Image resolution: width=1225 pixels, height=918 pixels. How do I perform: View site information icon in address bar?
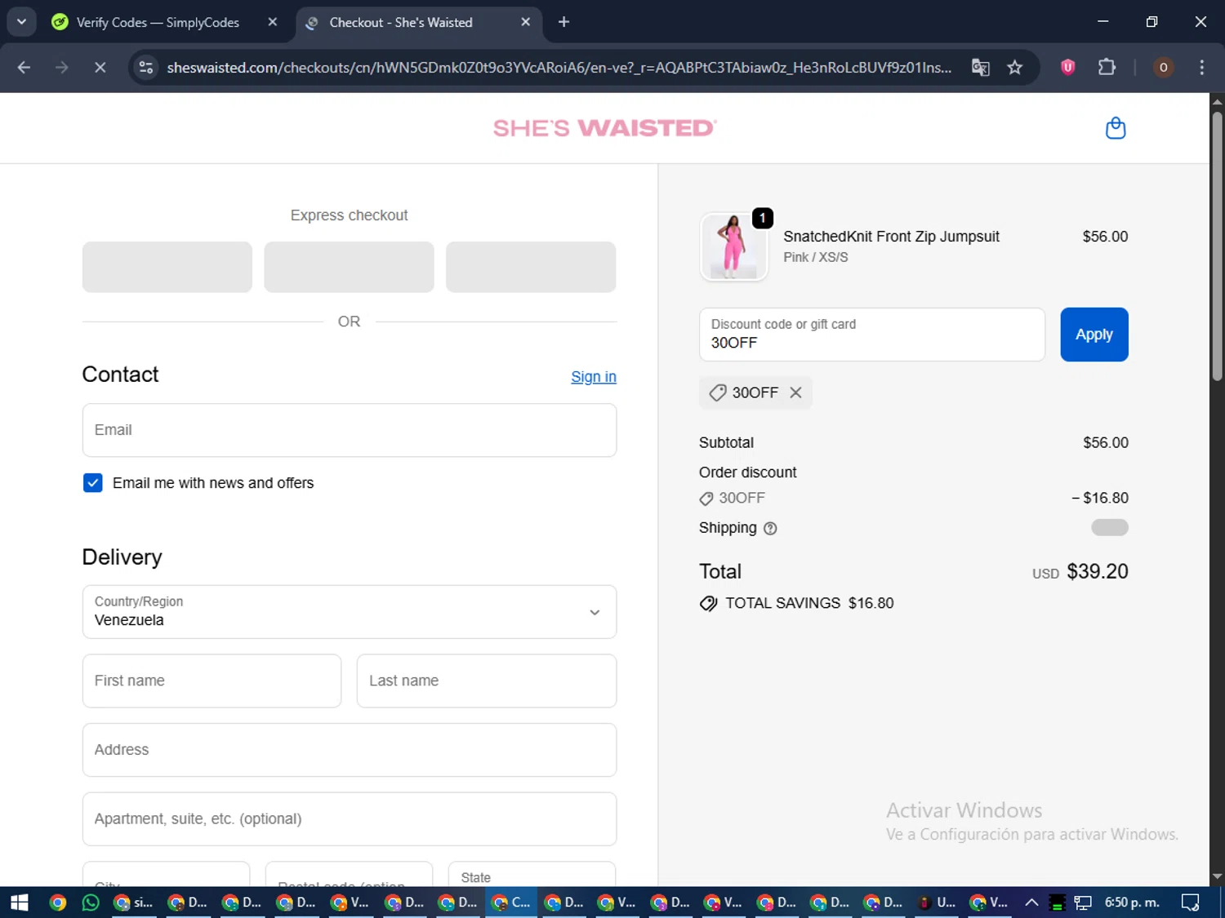tap(146, 68)
